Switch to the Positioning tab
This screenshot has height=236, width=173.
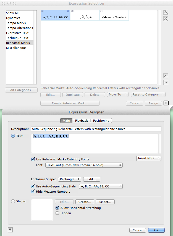pos(101,121)
